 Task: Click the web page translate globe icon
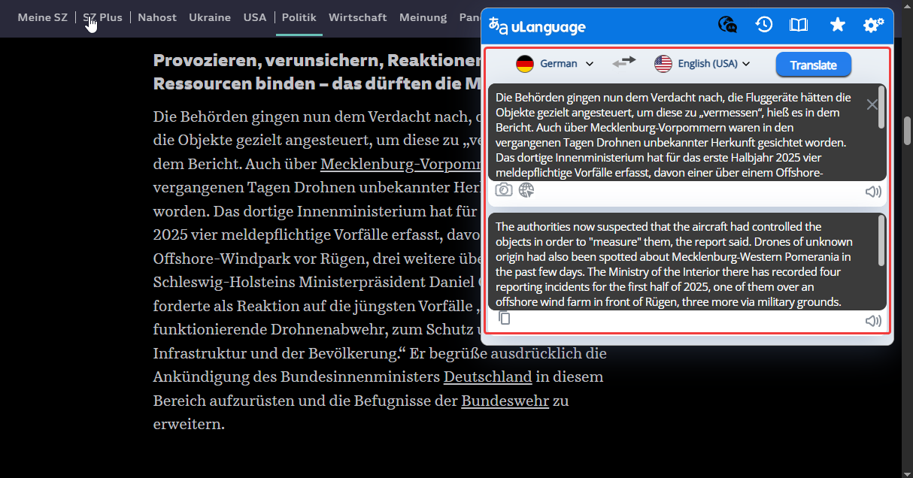(x=526, y=190)
